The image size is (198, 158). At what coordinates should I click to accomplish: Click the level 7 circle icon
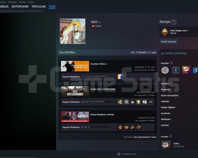174,22
